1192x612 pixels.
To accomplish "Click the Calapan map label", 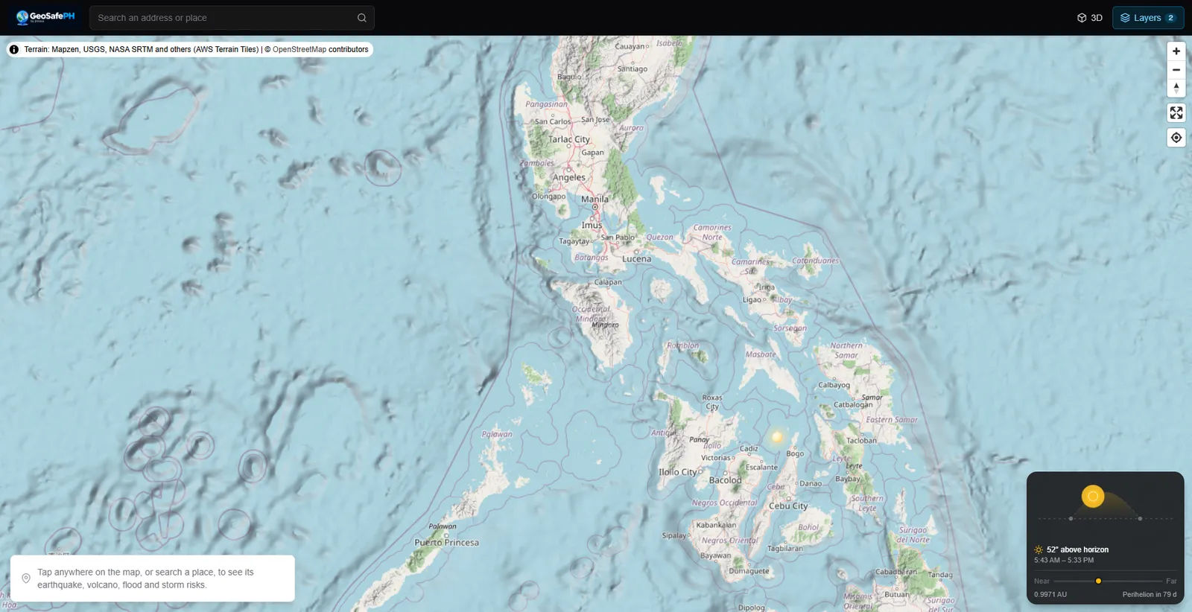I will tap(608, 282).
